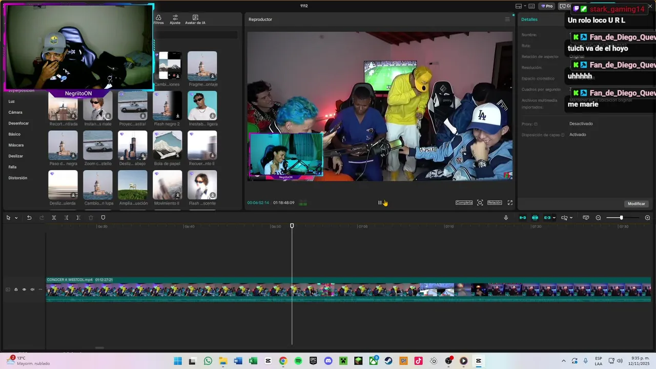Click the player zoom-to-fit focus icon
Viewport: 656px width, 369px height.
(480, 203)
